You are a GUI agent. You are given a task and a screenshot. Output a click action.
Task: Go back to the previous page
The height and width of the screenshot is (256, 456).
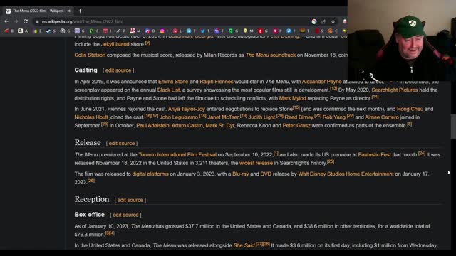(6, 21)
